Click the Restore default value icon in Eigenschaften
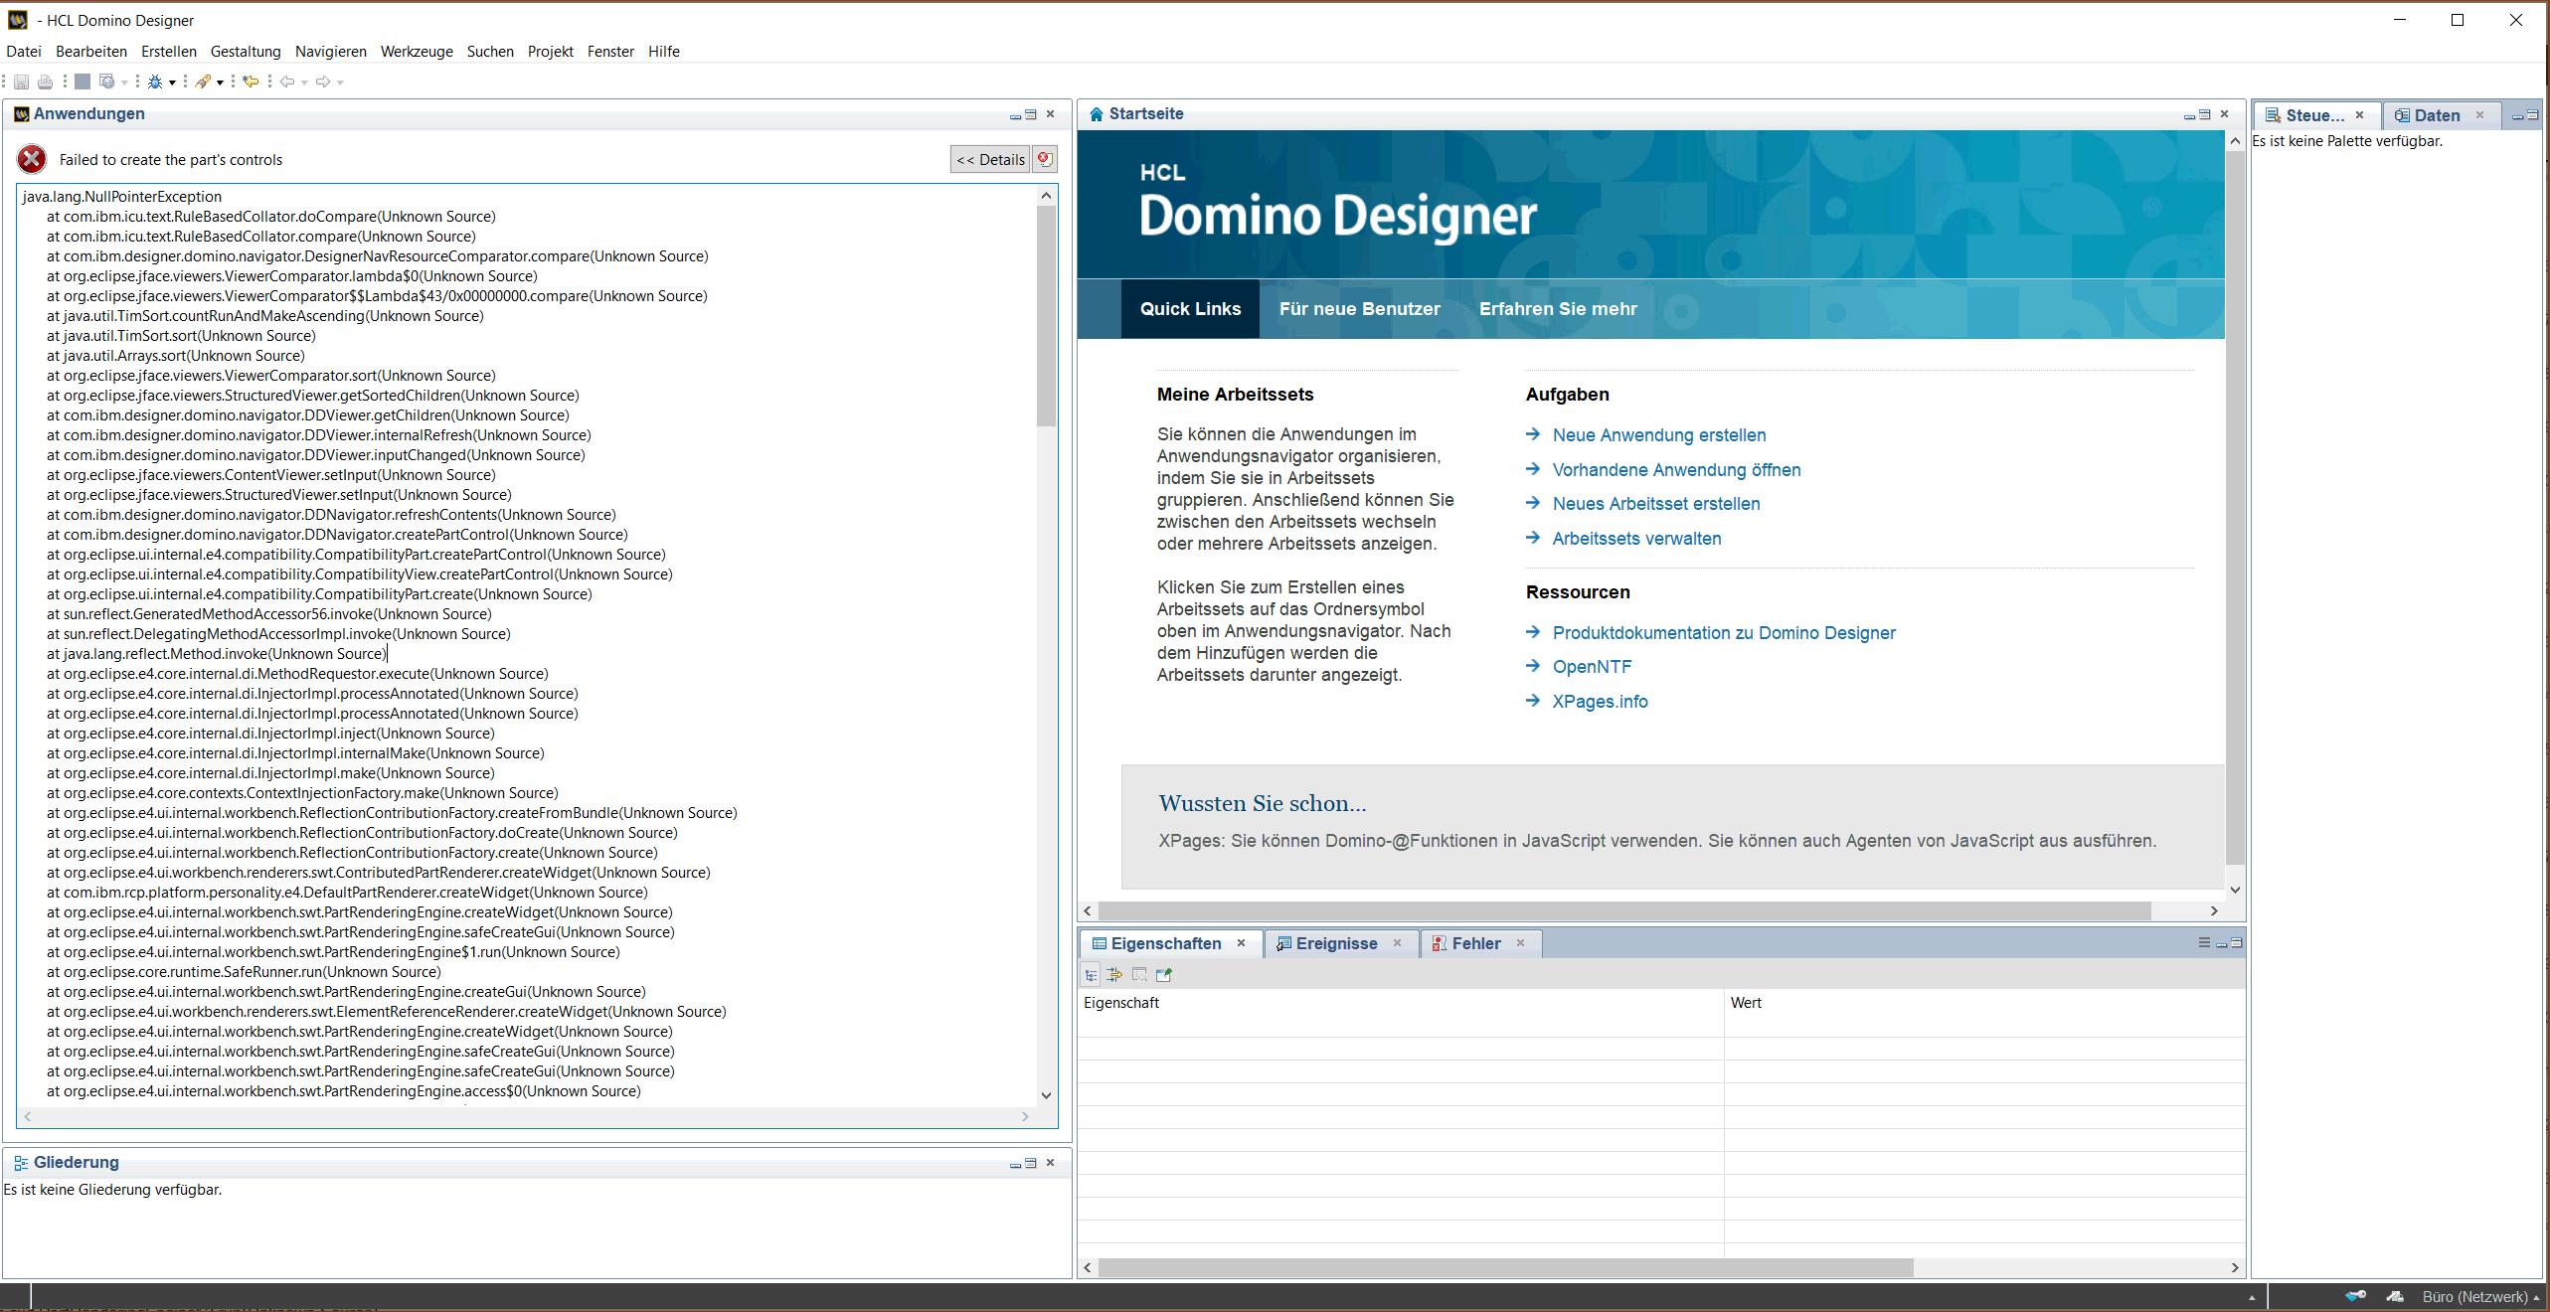Image resolution: width=2551 pixels, height=1312 pixels. [1139, 975]
